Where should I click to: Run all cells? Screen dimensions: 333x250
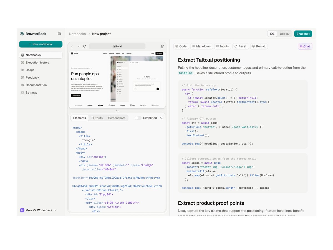tap(259, 46)
